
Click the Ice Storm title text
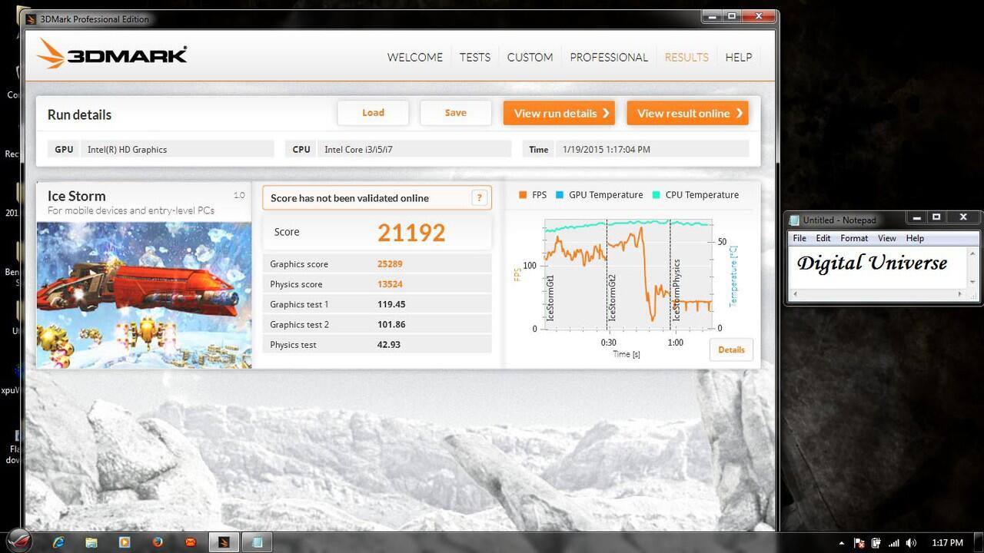click(77, 196)
